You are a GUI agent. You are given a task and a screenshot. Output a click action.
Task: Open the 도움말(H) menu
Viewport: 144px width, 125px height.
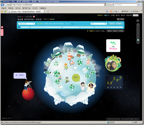coord(43,8)
